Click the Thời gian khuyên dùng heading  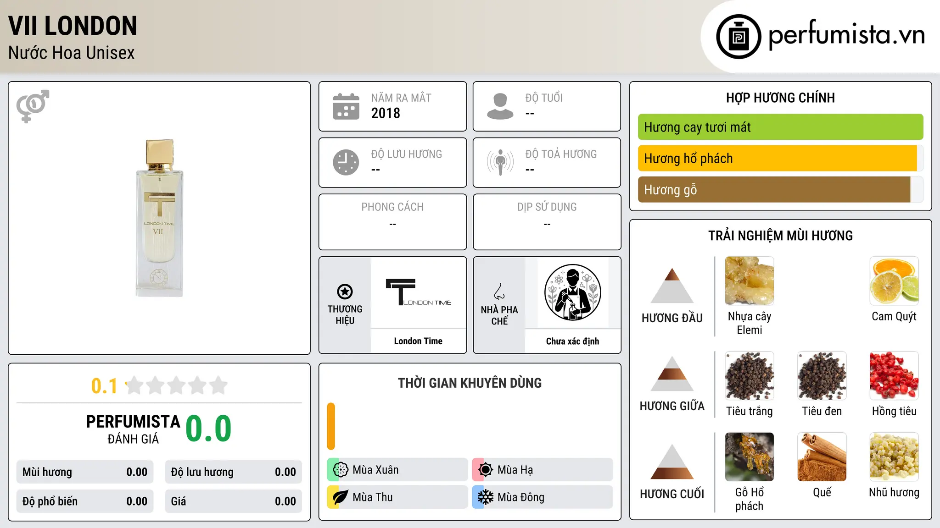pos(470,383)
